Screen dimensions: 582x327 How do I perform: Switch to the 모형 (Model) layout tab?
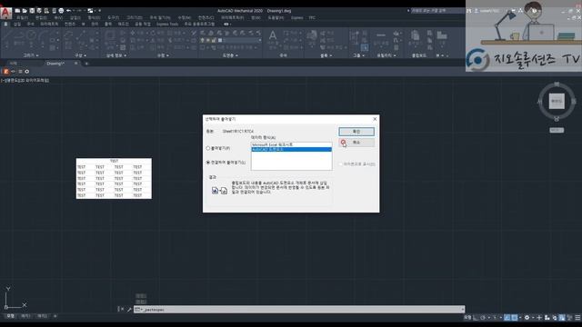[10, 316]
